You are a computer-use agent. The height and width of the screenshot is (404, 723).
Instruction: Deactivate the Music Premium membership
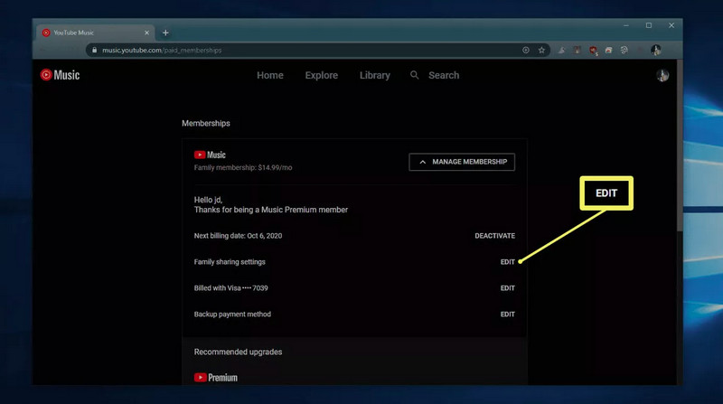(x=494, y=236)
